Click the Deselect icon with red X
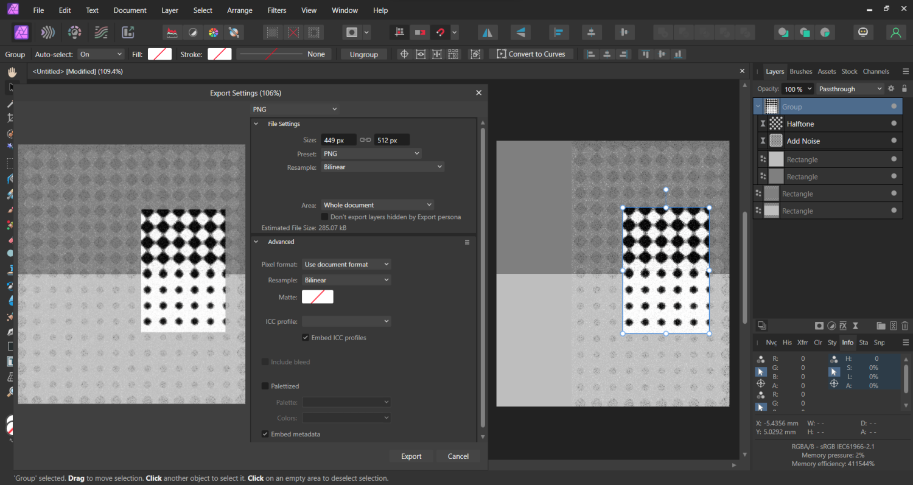 pos(293,32)
